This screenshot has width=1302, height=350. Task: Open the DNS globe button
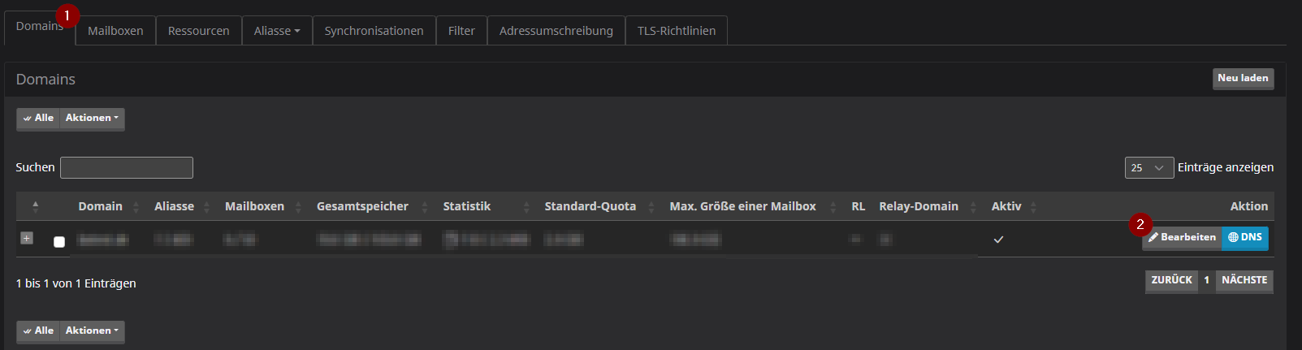1245,237
